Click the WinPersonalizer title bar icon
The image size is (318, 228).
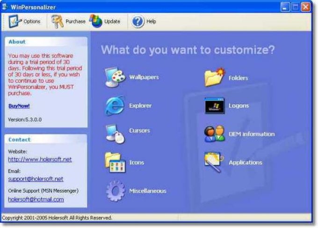(x=5, y=7)
